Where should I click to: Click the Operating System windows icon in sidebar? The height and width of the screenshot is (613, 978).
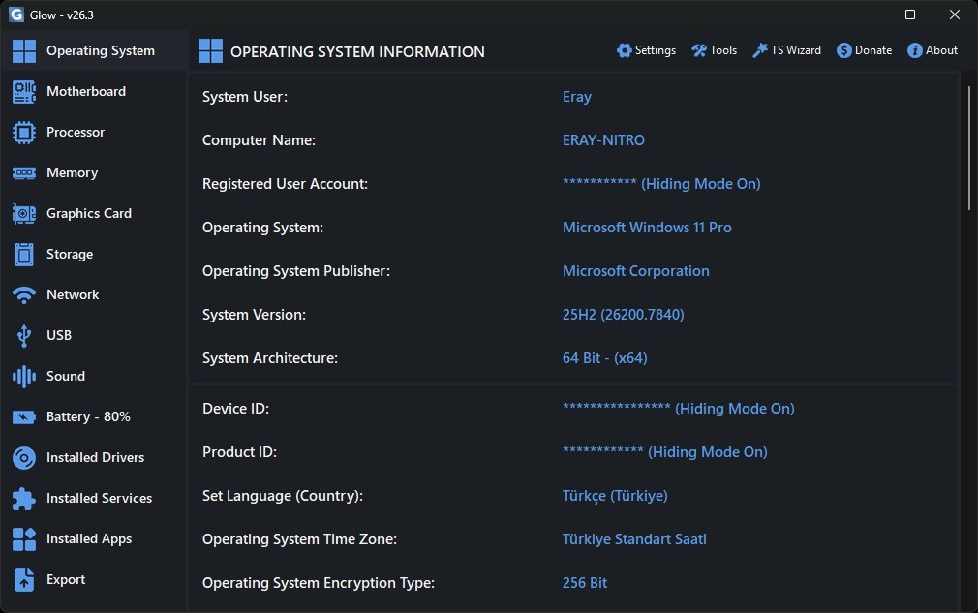tap(23, 51)
